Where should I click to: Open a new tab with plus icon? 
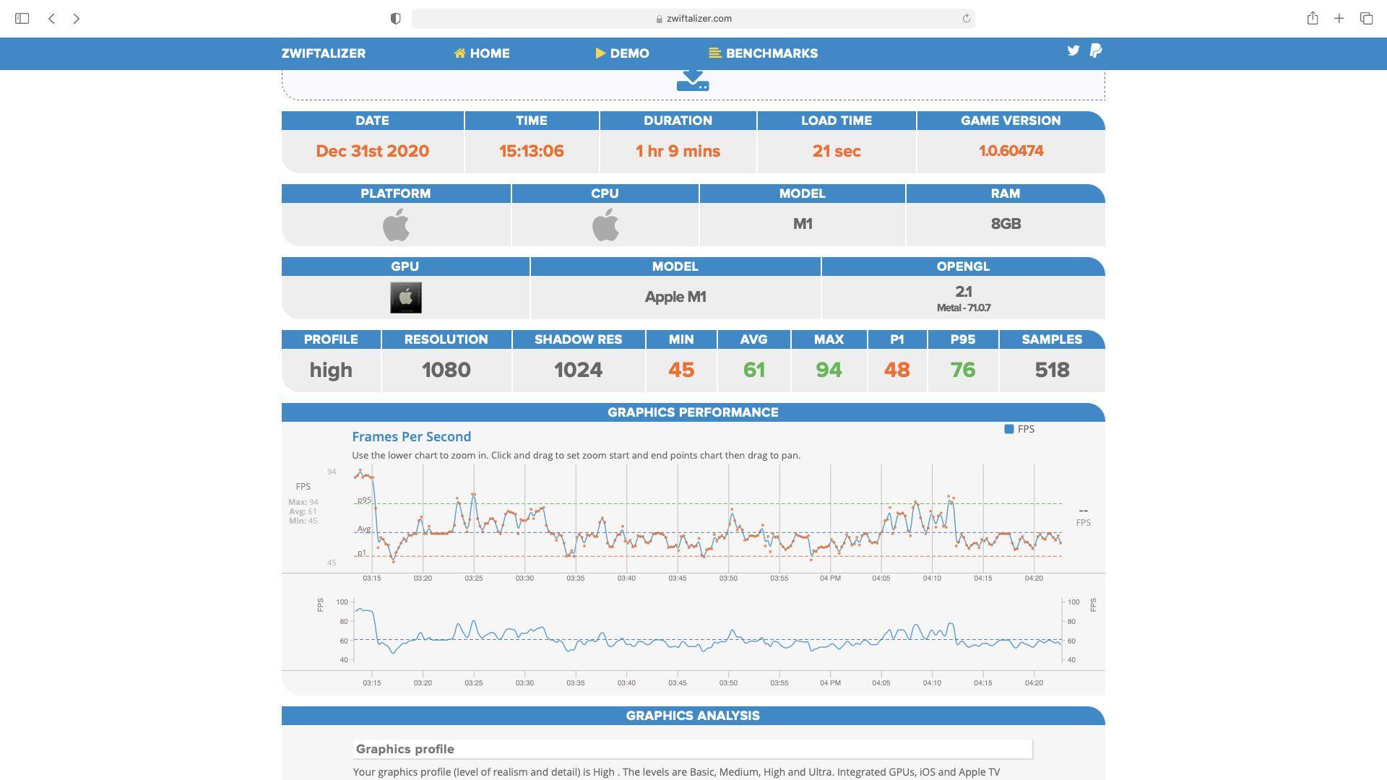click(1339, 19)
